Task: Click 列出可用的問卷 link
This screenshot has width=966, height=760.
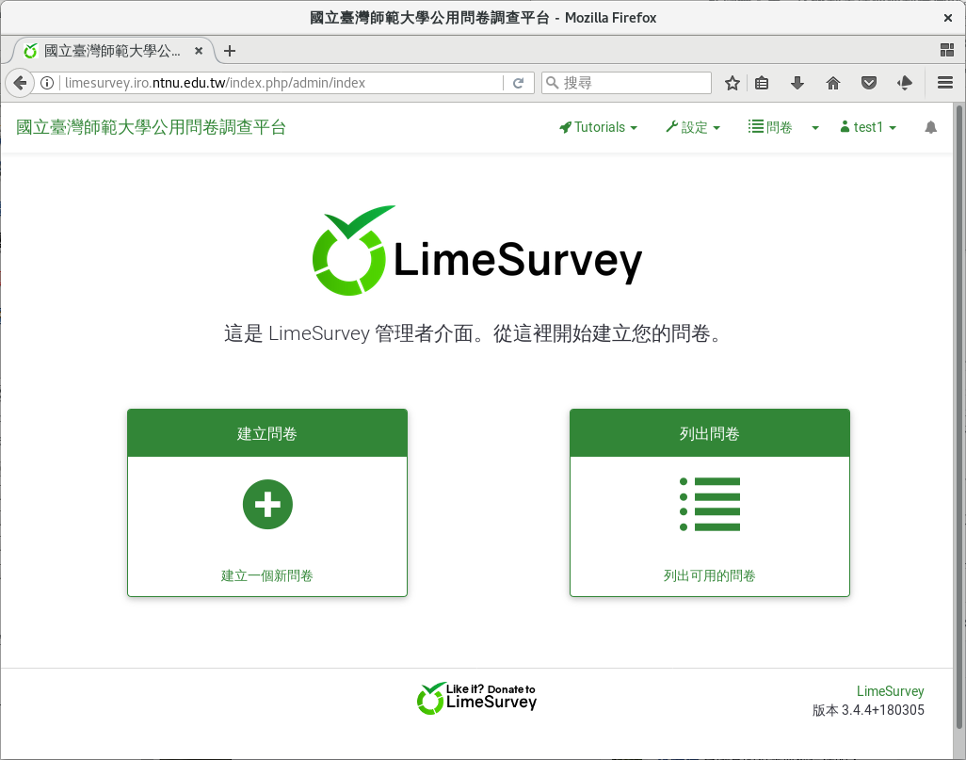Action: point(710,575)
